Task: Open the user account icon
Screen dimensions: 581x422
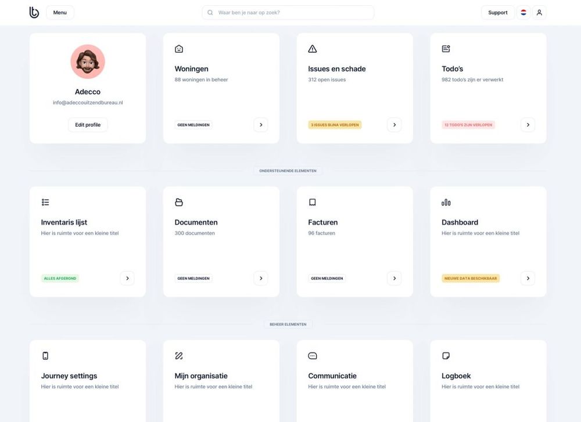Action: coord(539,13)
